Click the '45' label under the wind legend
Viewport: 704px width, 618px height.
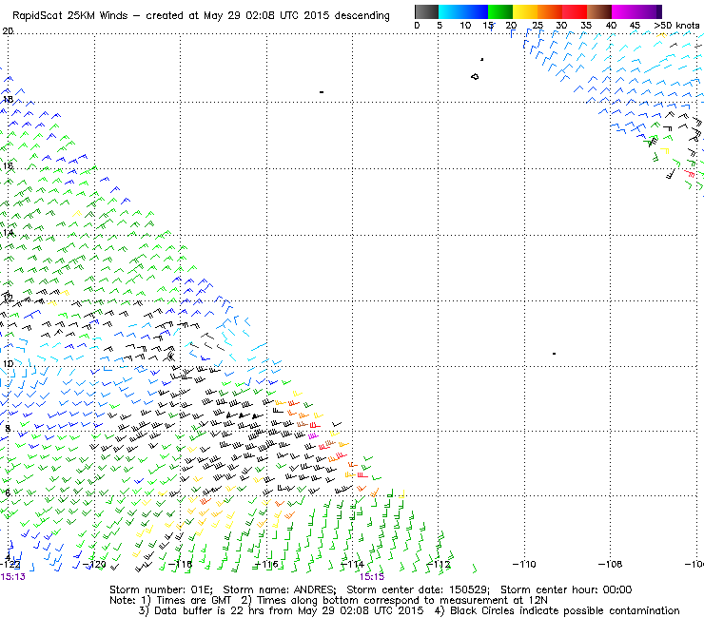pyautogui.click(x=635, y=26)
